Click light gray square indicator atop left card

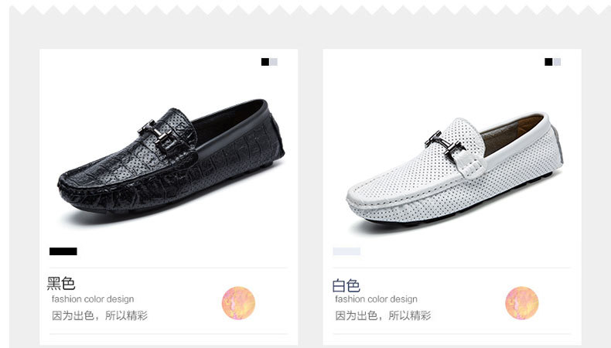point(274,62)
